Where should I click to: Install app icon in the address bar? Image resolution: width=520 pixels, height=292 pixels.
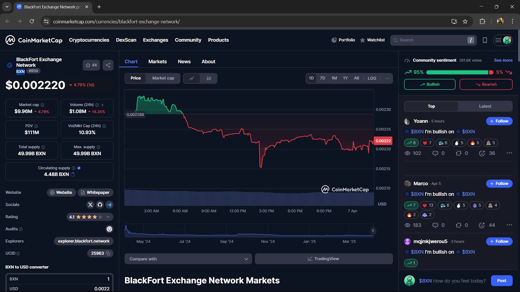click(x=454, y=21)
